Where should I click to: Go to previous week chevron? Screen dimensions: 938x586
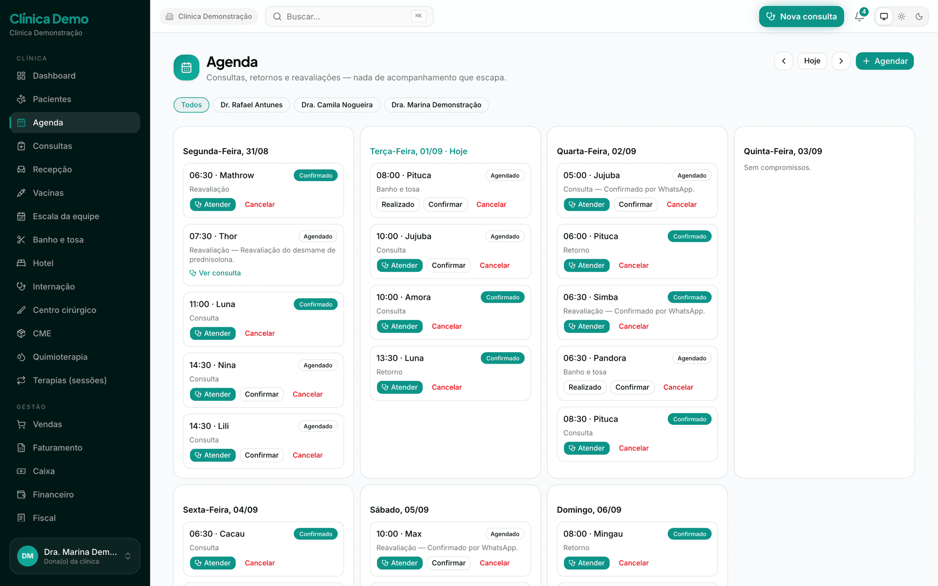[784, 61]
